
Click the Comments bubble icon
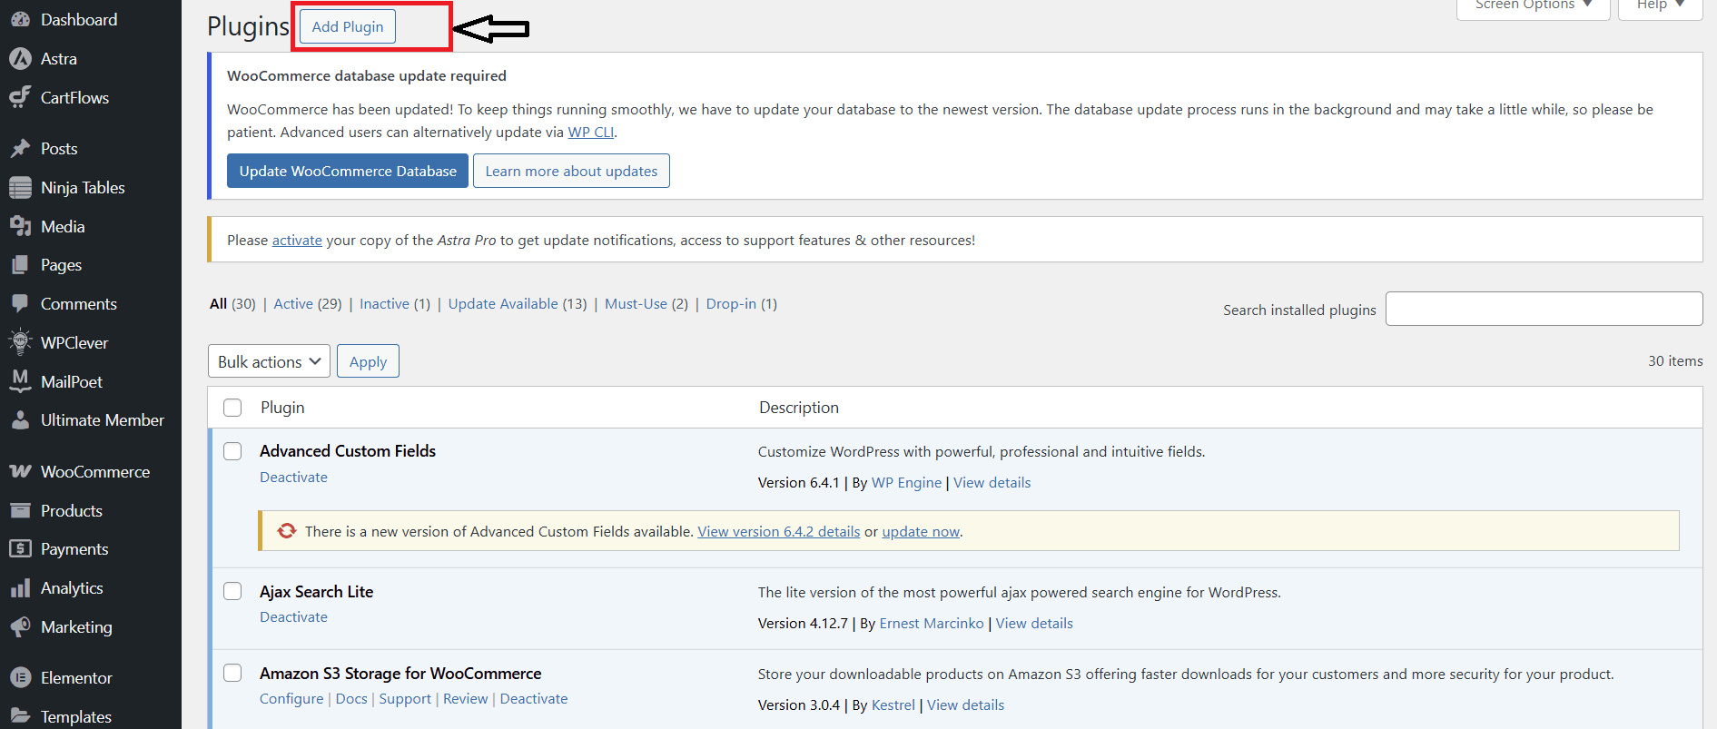[20, 303]
